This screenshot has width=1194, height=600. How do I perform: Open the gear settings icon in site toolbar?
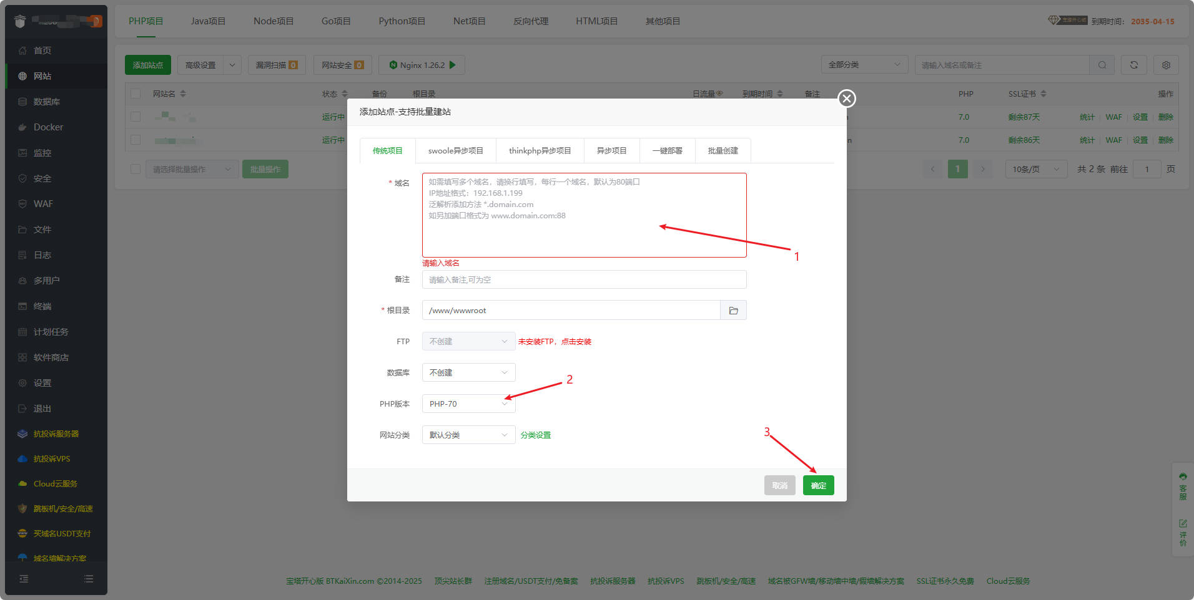pos(1165,65)
